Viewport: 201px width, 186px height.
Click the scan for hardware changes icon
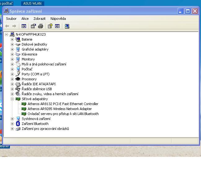tap(67, 26)
